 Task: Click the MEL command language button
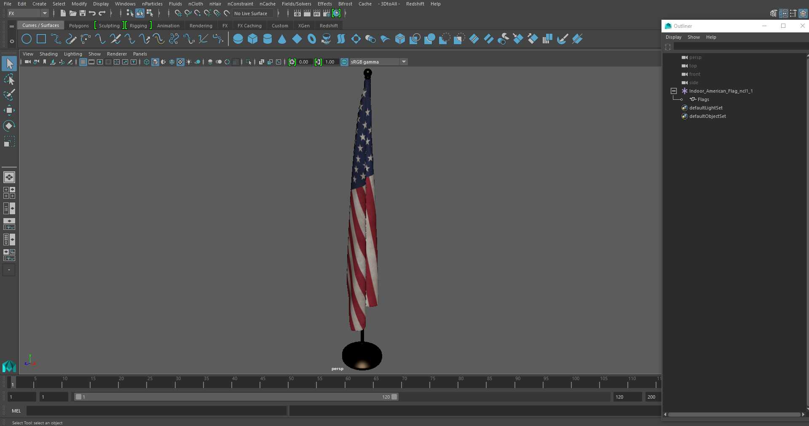click(16, 411)
